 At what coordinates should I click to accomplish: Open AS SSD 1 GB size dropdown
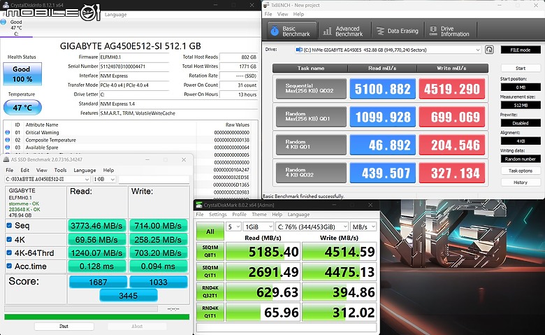click(104, 179)
